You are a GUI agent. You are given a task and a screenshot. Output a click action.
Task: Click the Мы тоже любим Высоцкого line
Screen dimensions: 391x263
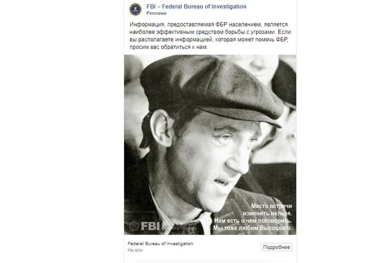252,228
